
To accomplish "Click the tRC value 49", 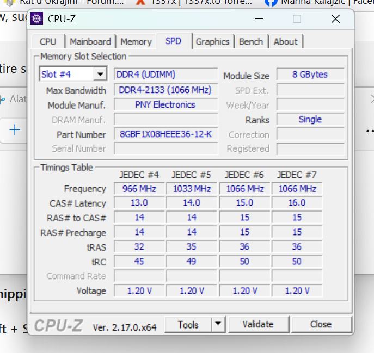I will pos(192,262).
